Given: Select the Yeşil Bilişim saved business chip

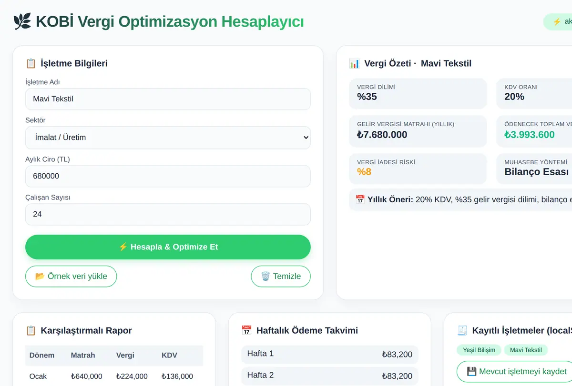Looking at the screenshot, I should point(479,350).
